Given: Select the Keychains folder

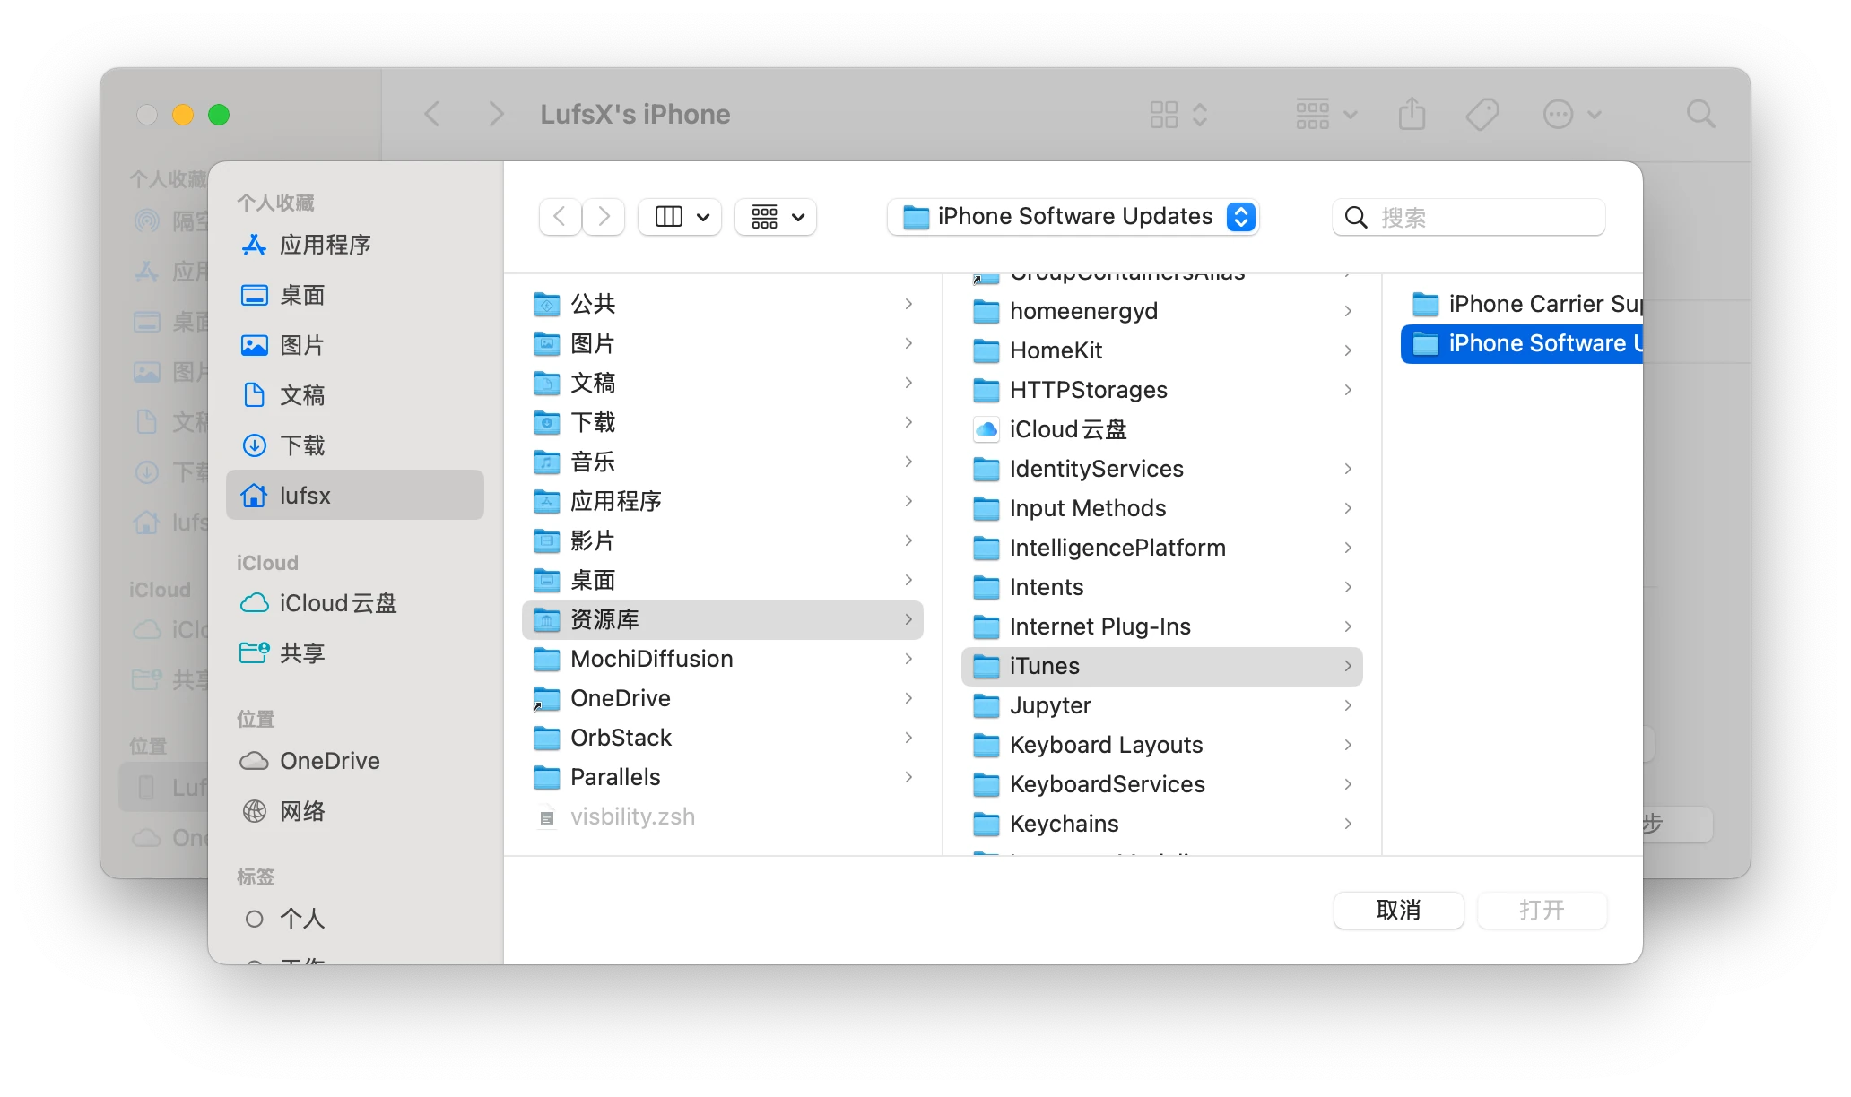Looking at the screenshot, I should pos(1064,824).
